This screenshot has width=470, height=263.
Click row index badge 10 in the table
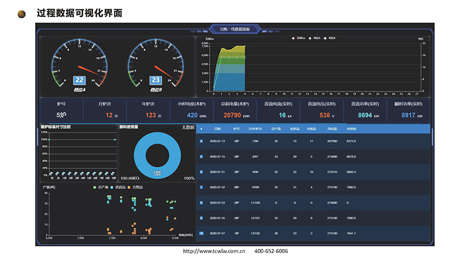201,233
